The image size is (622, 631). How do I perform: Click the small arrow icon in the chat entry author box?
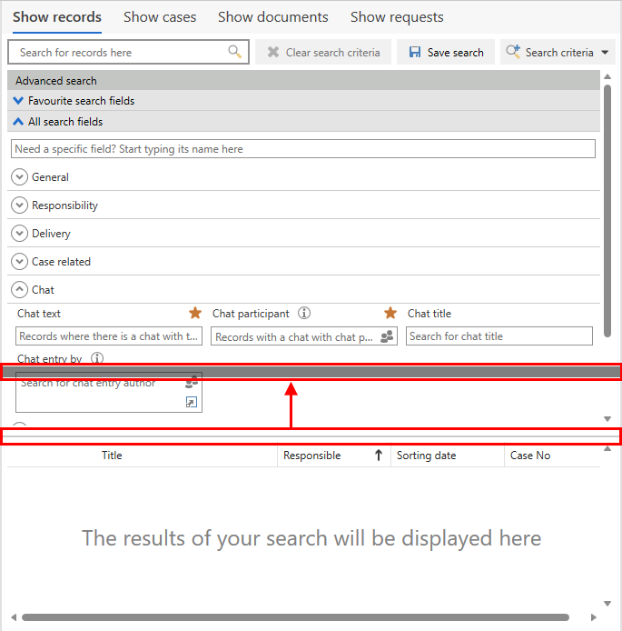(x=192, y=402)
